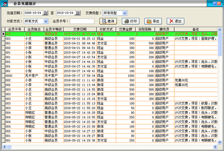224x151 pixels.
Task: Expand the 付款方式 dropdown
Action: tap(46, 21)
